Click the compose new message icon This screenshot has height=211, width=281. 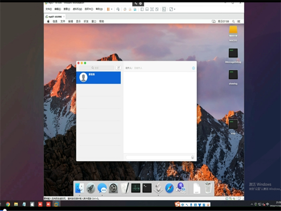[118, 68]
